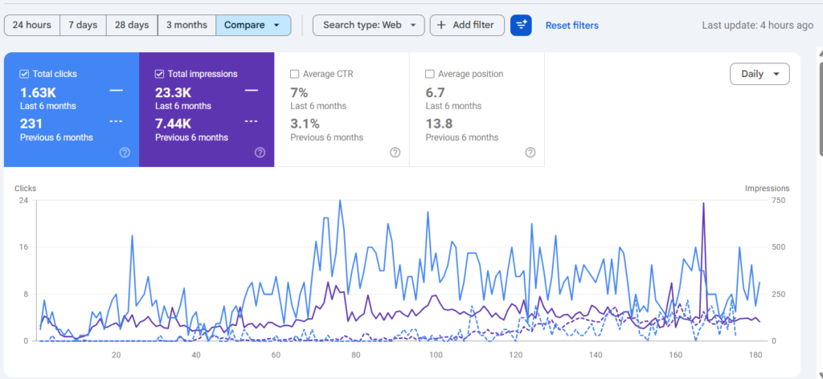Viewport: 823px width, 379px height.
Task: Switch to the 28 days range
Action: click(131, 25)
